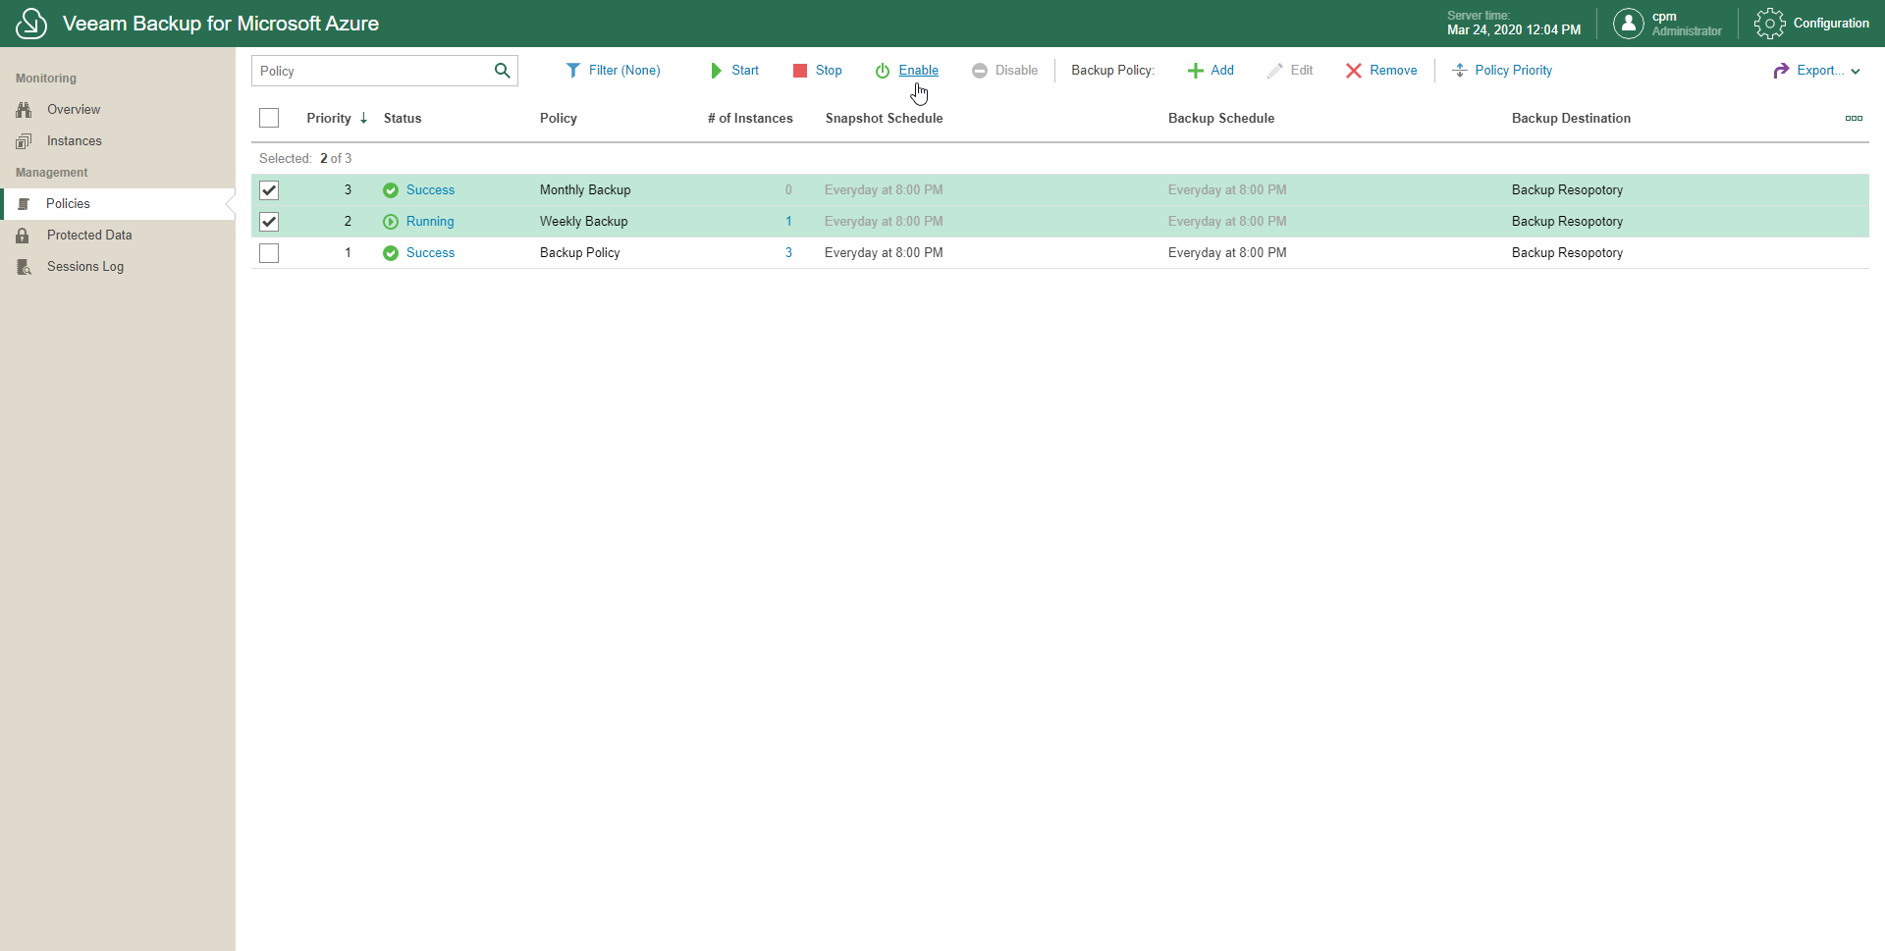The image size is (1885, 951).
Task: Click the Configuration gear icon
Action: point(1769,24)
